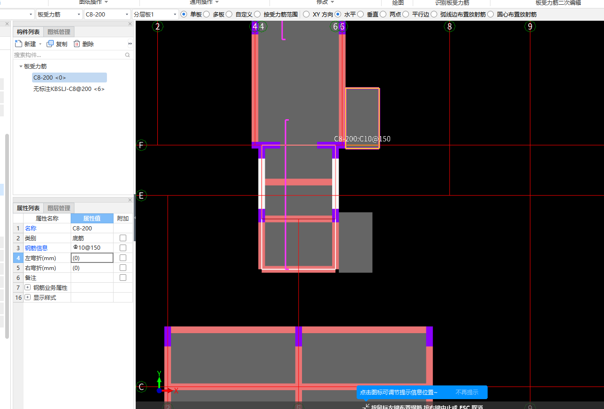The width and height of the screenshot is (604, 409).
Task: Click the 钢筋信息 value 10@150
Action: pyautogui.click(x=92, y=248)
